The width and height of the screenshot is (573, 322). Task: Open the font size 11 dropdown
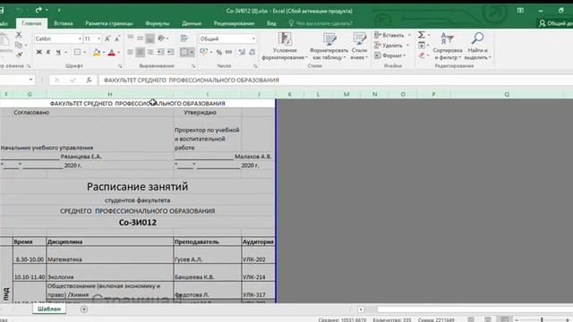pyautogui.click(x=98, y=38)
